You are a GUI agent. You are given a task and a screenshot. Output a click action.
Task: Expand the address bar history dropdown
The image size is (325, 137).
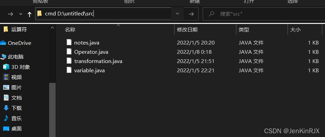coord(177,14)
